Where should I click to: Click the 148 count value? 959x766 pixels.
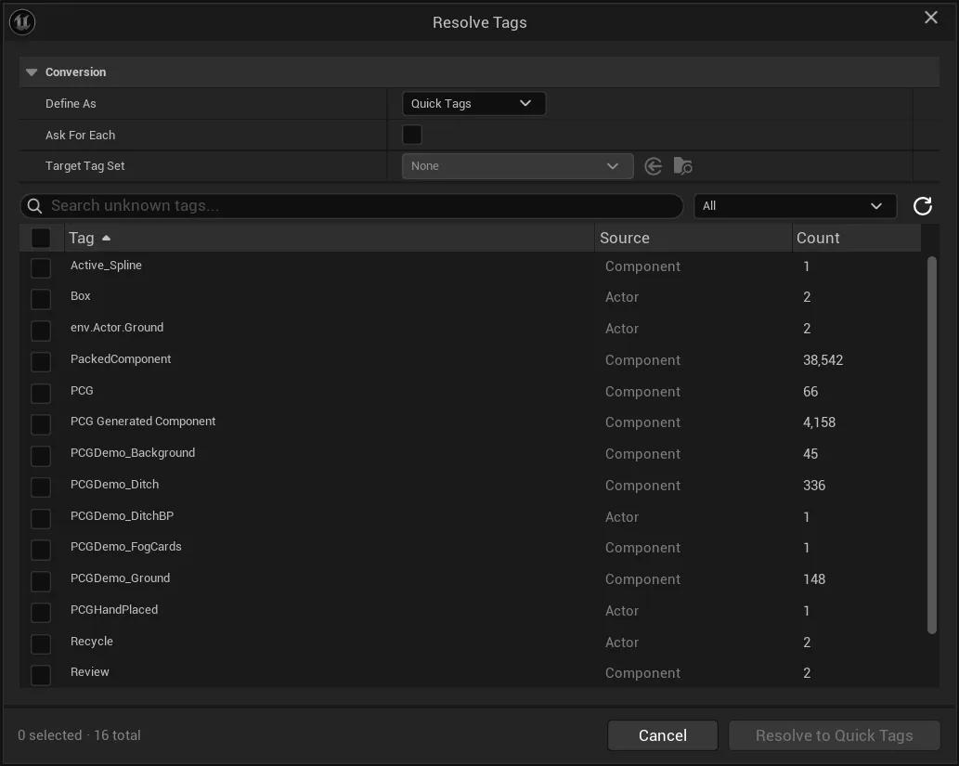[814, 579]
